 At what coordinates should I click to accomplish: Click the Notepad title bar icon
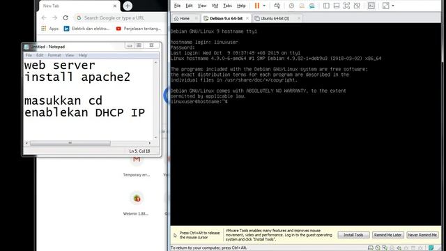(x=26, y=47)
